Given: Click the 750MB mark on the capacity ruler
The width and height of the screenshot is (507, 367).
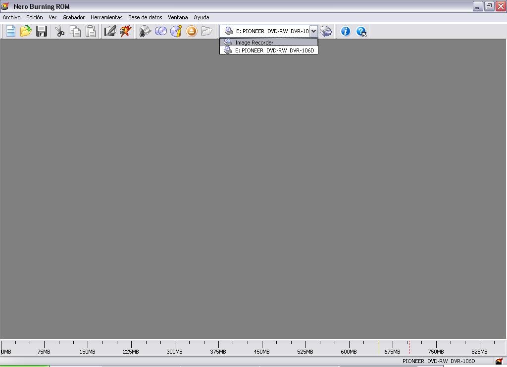Looking at the screenshot, I should (436, 352).
